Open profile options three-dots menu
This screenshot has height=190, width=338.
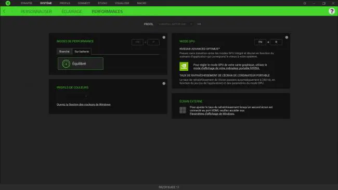pos(199,24)
